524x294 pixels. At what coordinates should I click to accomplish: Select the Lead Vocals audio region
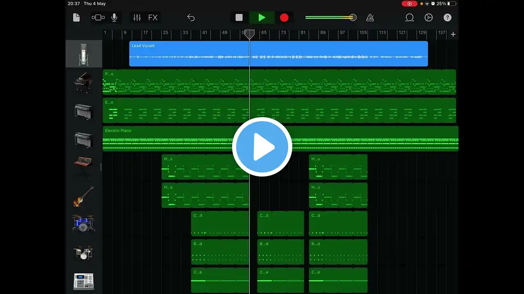click(x=278, y=54)
